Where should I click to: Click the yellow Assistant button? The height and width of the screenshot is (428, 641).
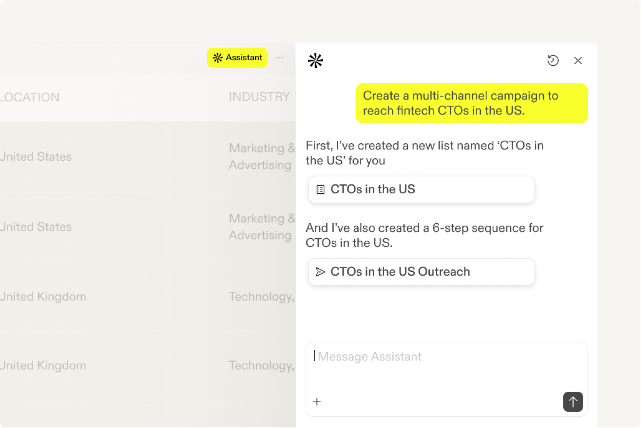pyautogui.click(x=237, y=58)
